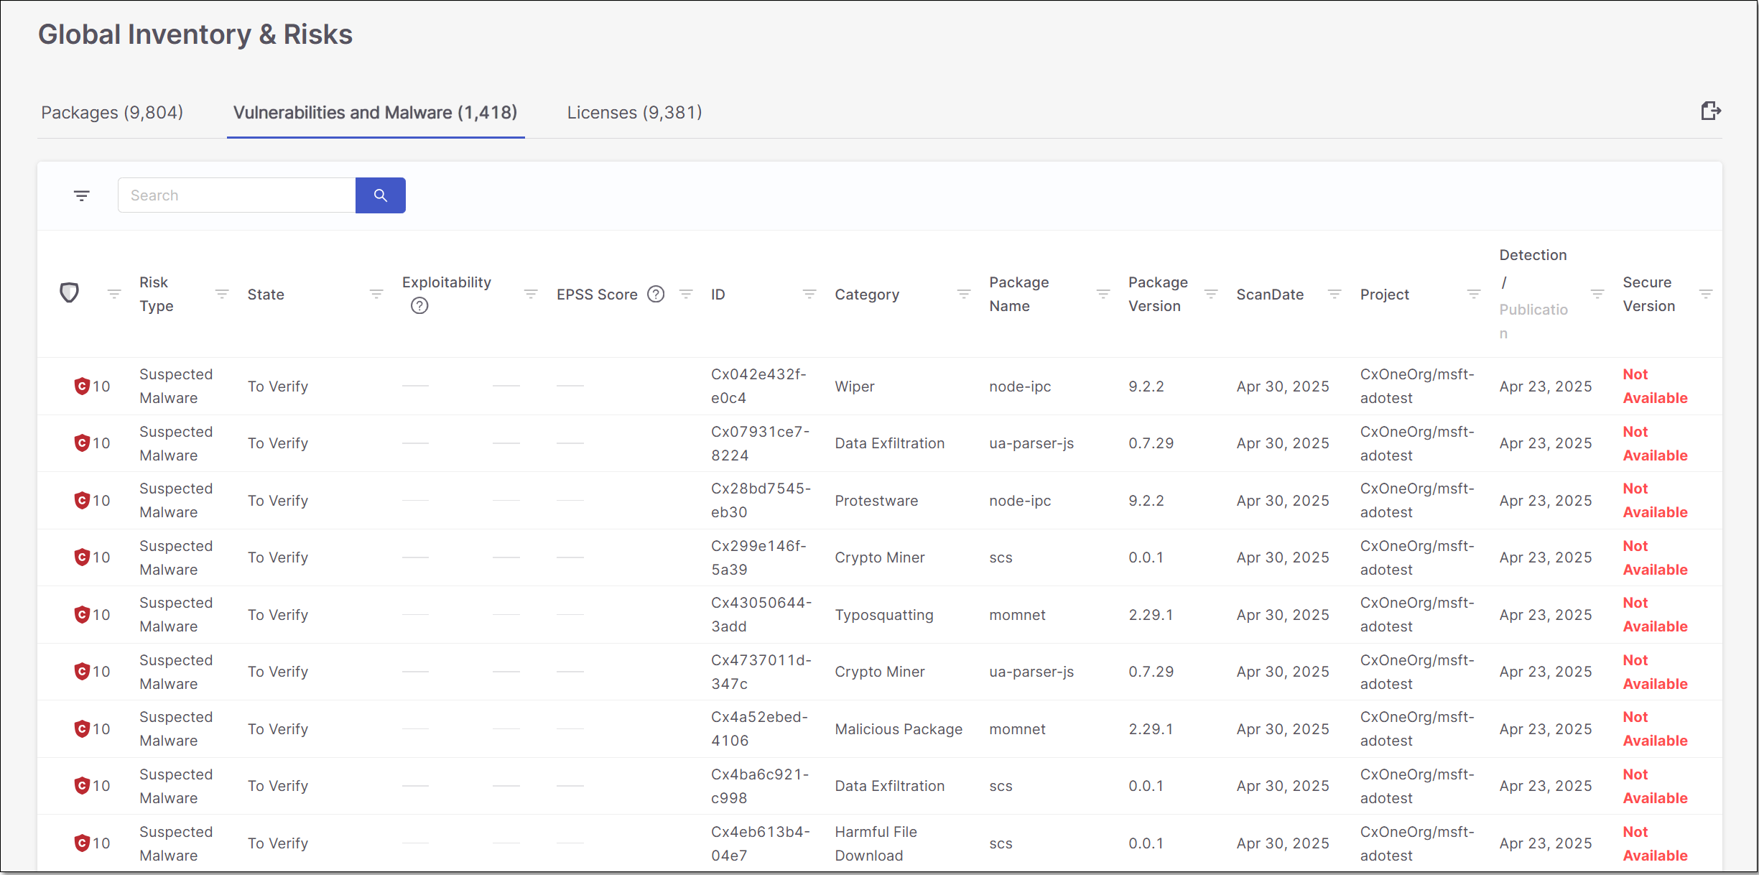Focus the Search input field

tap(237, 195)
